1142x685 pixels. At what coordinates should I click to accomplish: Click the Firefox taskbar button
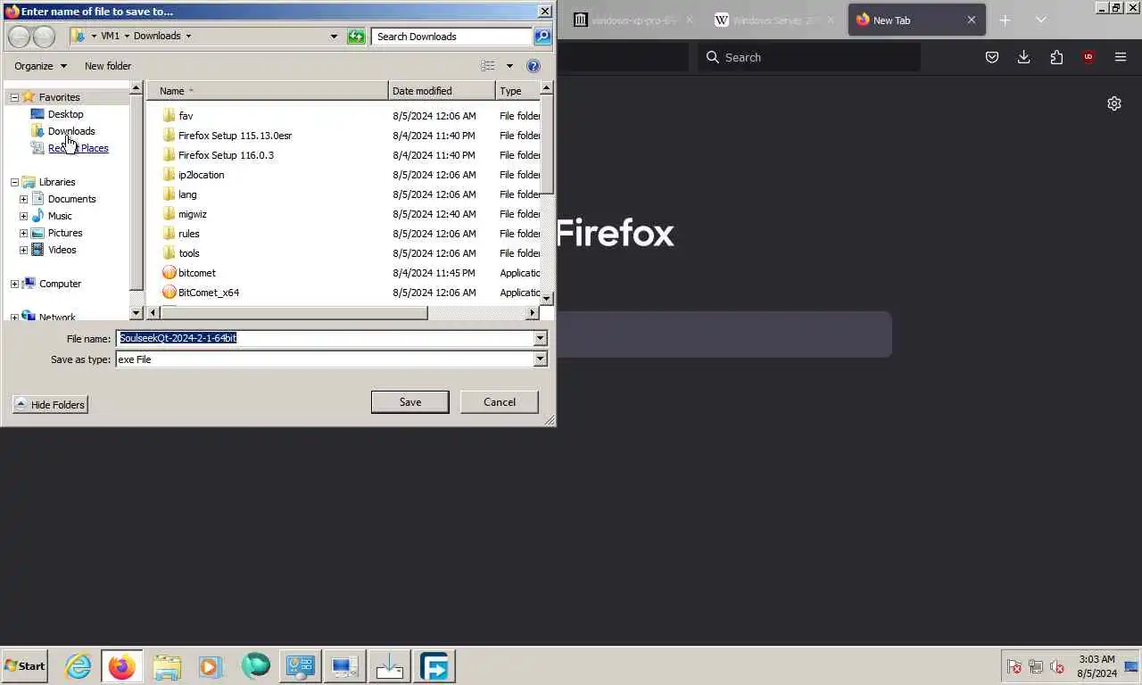[122, 666]
